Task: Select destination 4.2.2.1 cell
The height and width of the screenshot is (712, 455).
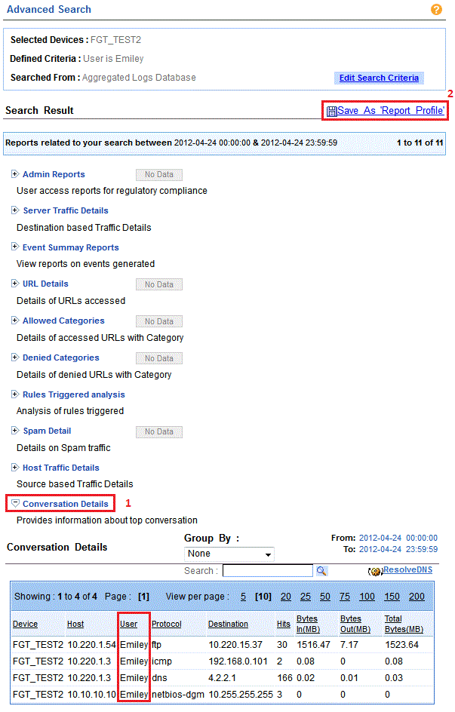Action: point(222,678)
